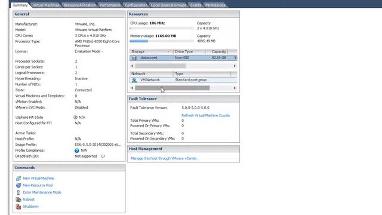Click the AMD FX(tm)-8350 processor type value

97,44
